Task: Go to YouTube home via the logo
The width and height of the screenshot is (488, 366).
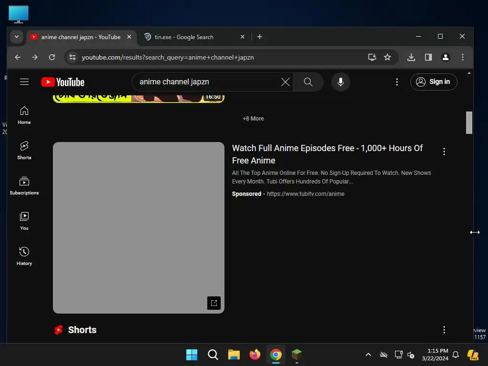Action: (x=63, y=82)
